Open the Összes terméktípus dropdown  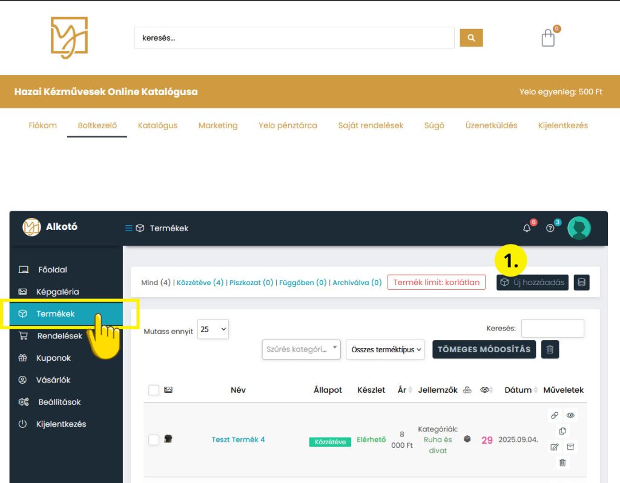(385, 349)
